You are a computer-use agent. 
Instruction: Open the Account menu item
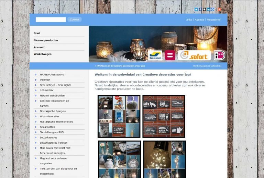pyautogui.click(x=39, y=47)
